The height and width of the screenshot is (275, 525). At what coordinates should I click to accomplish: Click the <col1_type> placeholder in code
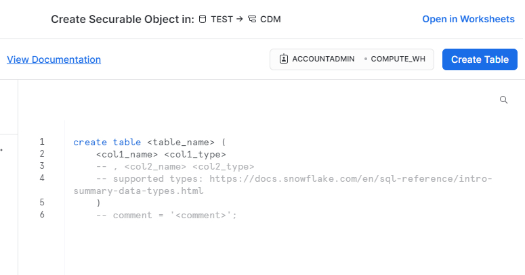click(x=195, y=155)
